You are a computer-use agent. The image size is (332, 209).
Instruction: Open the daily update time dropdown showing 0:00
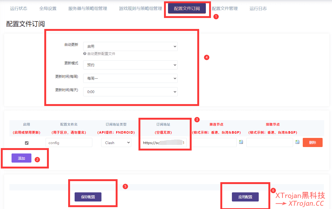(130, 92)
